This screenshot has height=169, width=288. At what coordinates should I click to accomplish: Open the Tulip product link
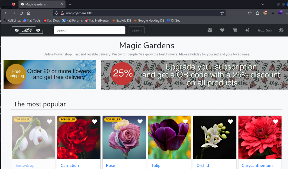[x=156, y=165]
